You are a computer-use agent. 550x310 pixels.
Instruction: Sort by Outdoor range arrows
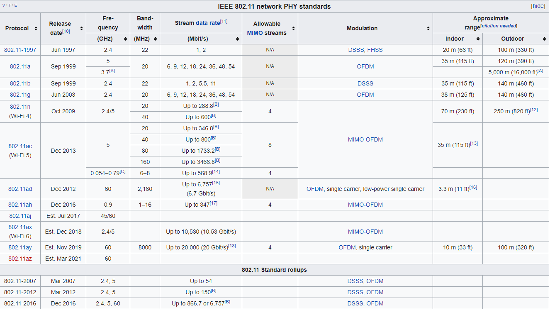[x=544, y=39]
